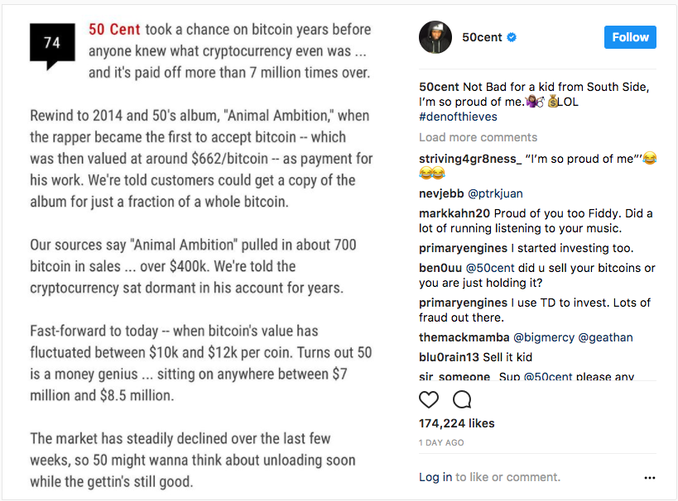The height and width of the screenshot is (501, 678).
Task: Follow the 50cent account
Action: (630, 37)
